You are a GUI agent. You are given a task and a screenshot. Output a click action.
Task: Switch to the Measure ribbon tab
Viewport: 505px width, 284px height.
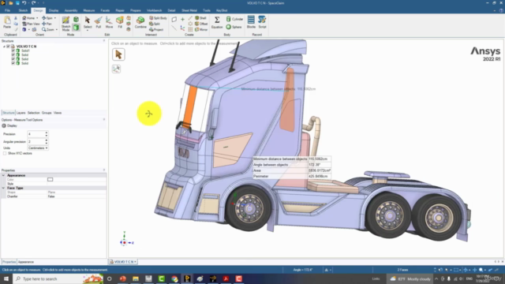[x=89, y=10]
